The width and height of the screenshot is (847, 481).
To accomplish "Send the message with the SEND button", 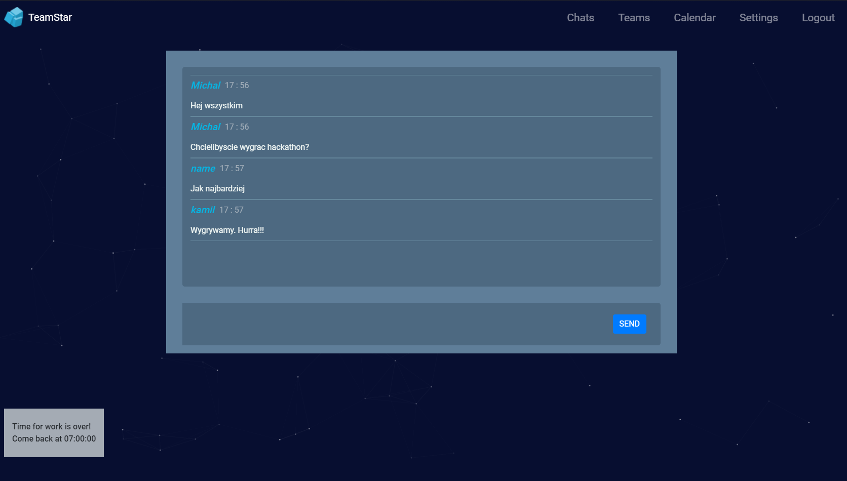I will (629, 324).
